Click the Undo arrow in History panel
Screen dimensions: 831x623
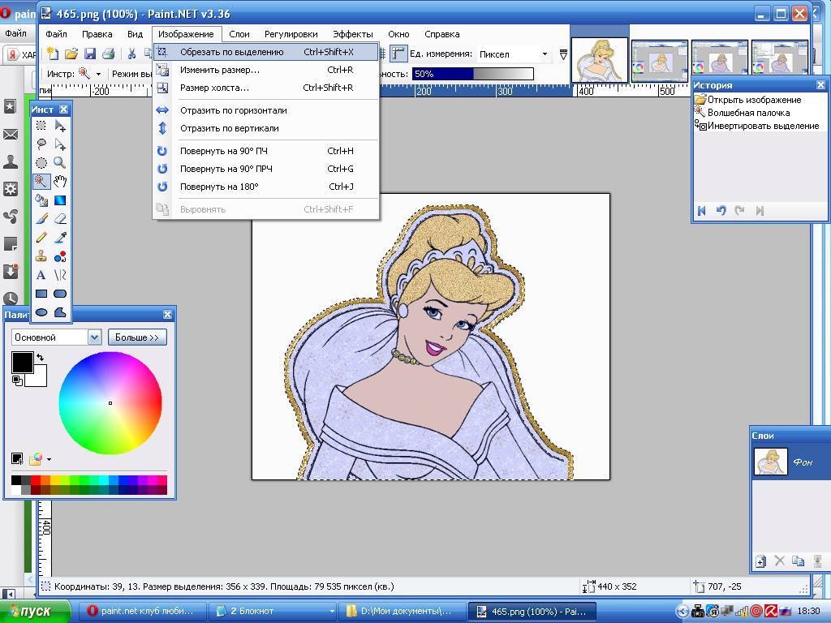point(721,211)
